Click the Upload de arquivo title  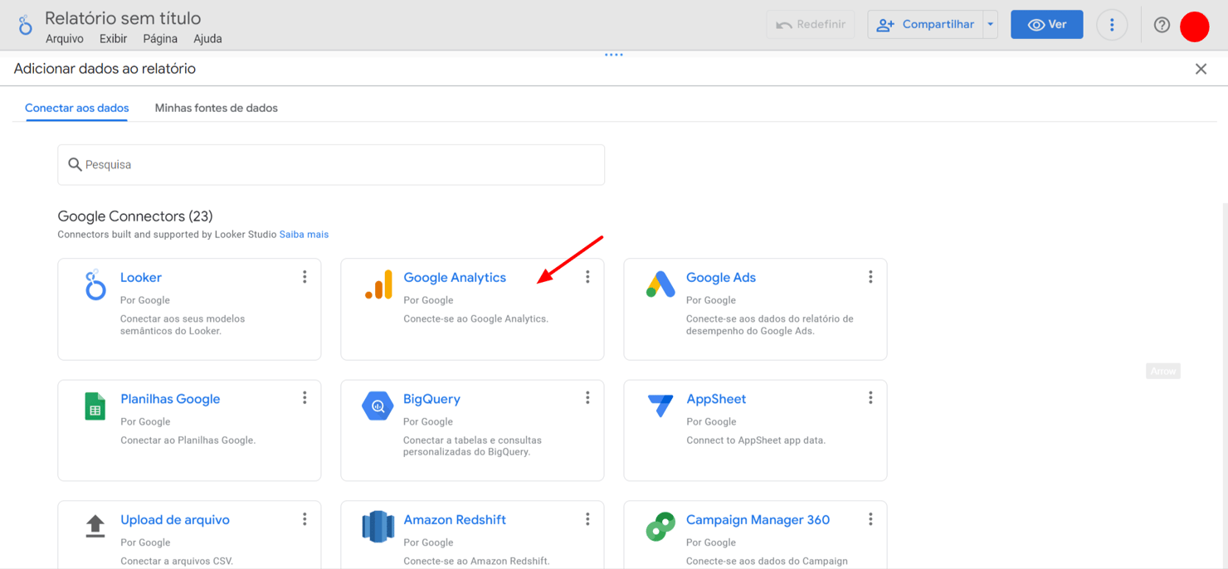click(x=175, y=520)
